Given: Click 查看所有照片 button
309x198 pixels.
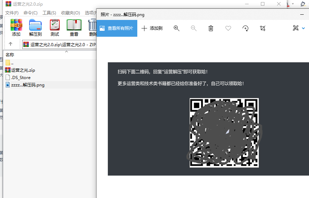Looking at the screenshot, I should click(x=117, y=28).
